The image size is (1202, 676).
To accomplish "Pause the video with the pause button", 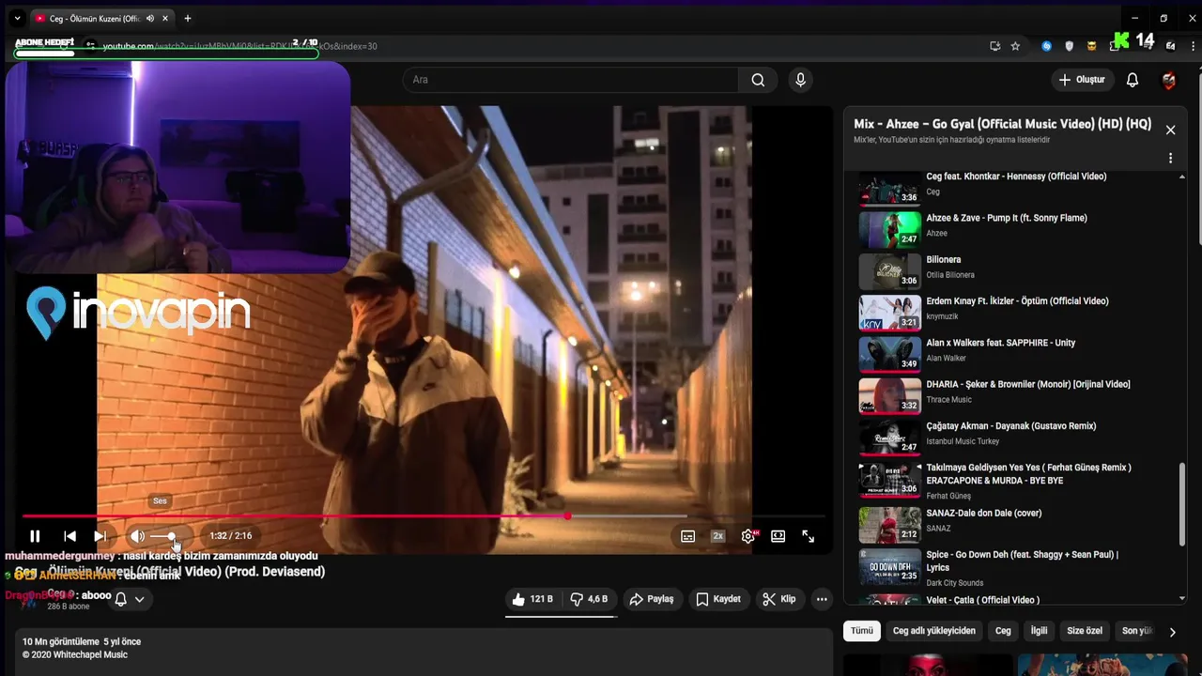I will pyautogui.click(x=35, y=536).
